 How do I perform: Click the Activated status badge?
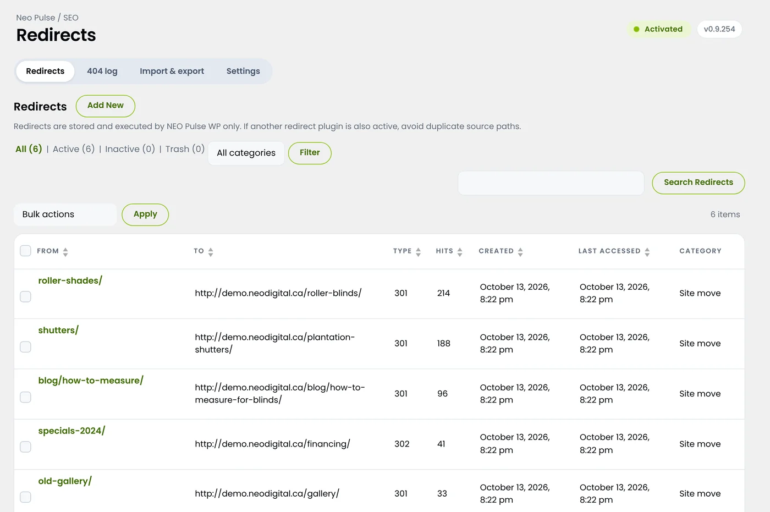click(x=658, y=29)
